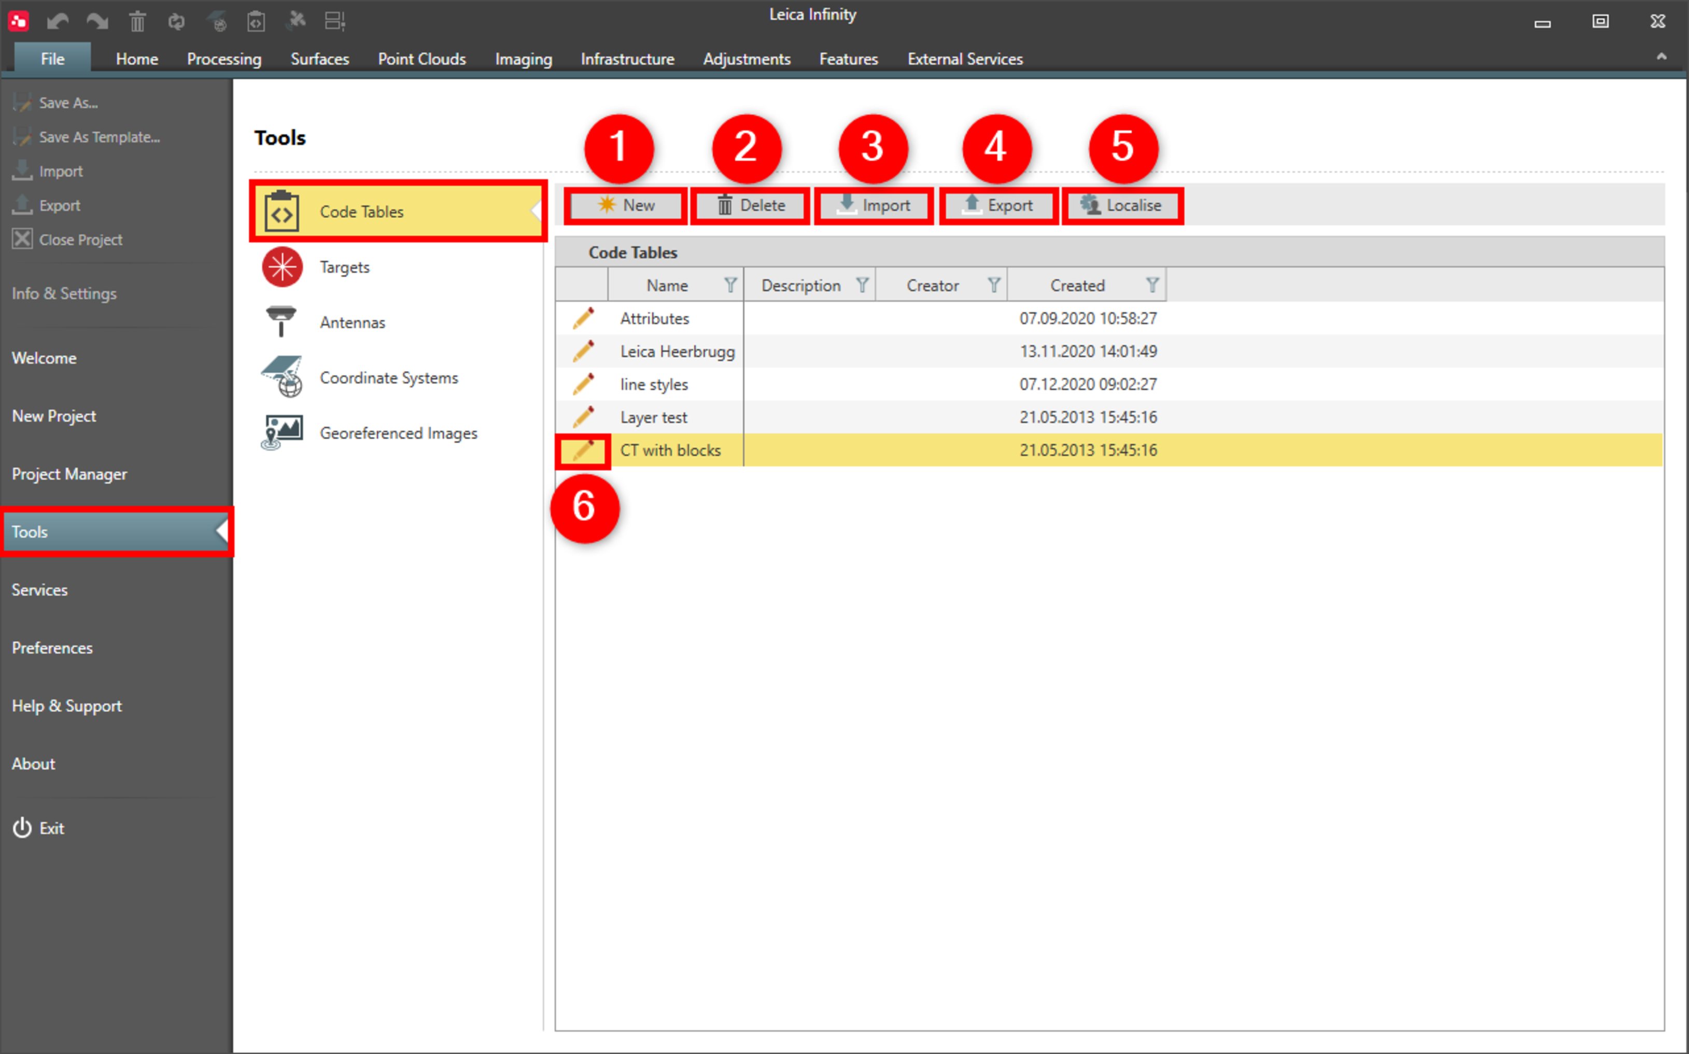Switch to the Processing ribbon tab
This screenshot has width=1689, height=1054.
pos(224,59)
